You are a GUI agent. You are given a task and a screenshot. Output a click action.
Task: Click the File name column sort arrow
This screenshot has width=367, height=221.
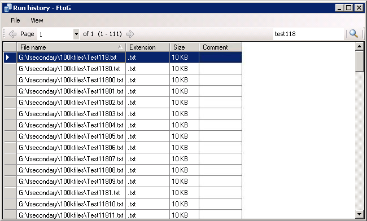click(x=120, y=47)
